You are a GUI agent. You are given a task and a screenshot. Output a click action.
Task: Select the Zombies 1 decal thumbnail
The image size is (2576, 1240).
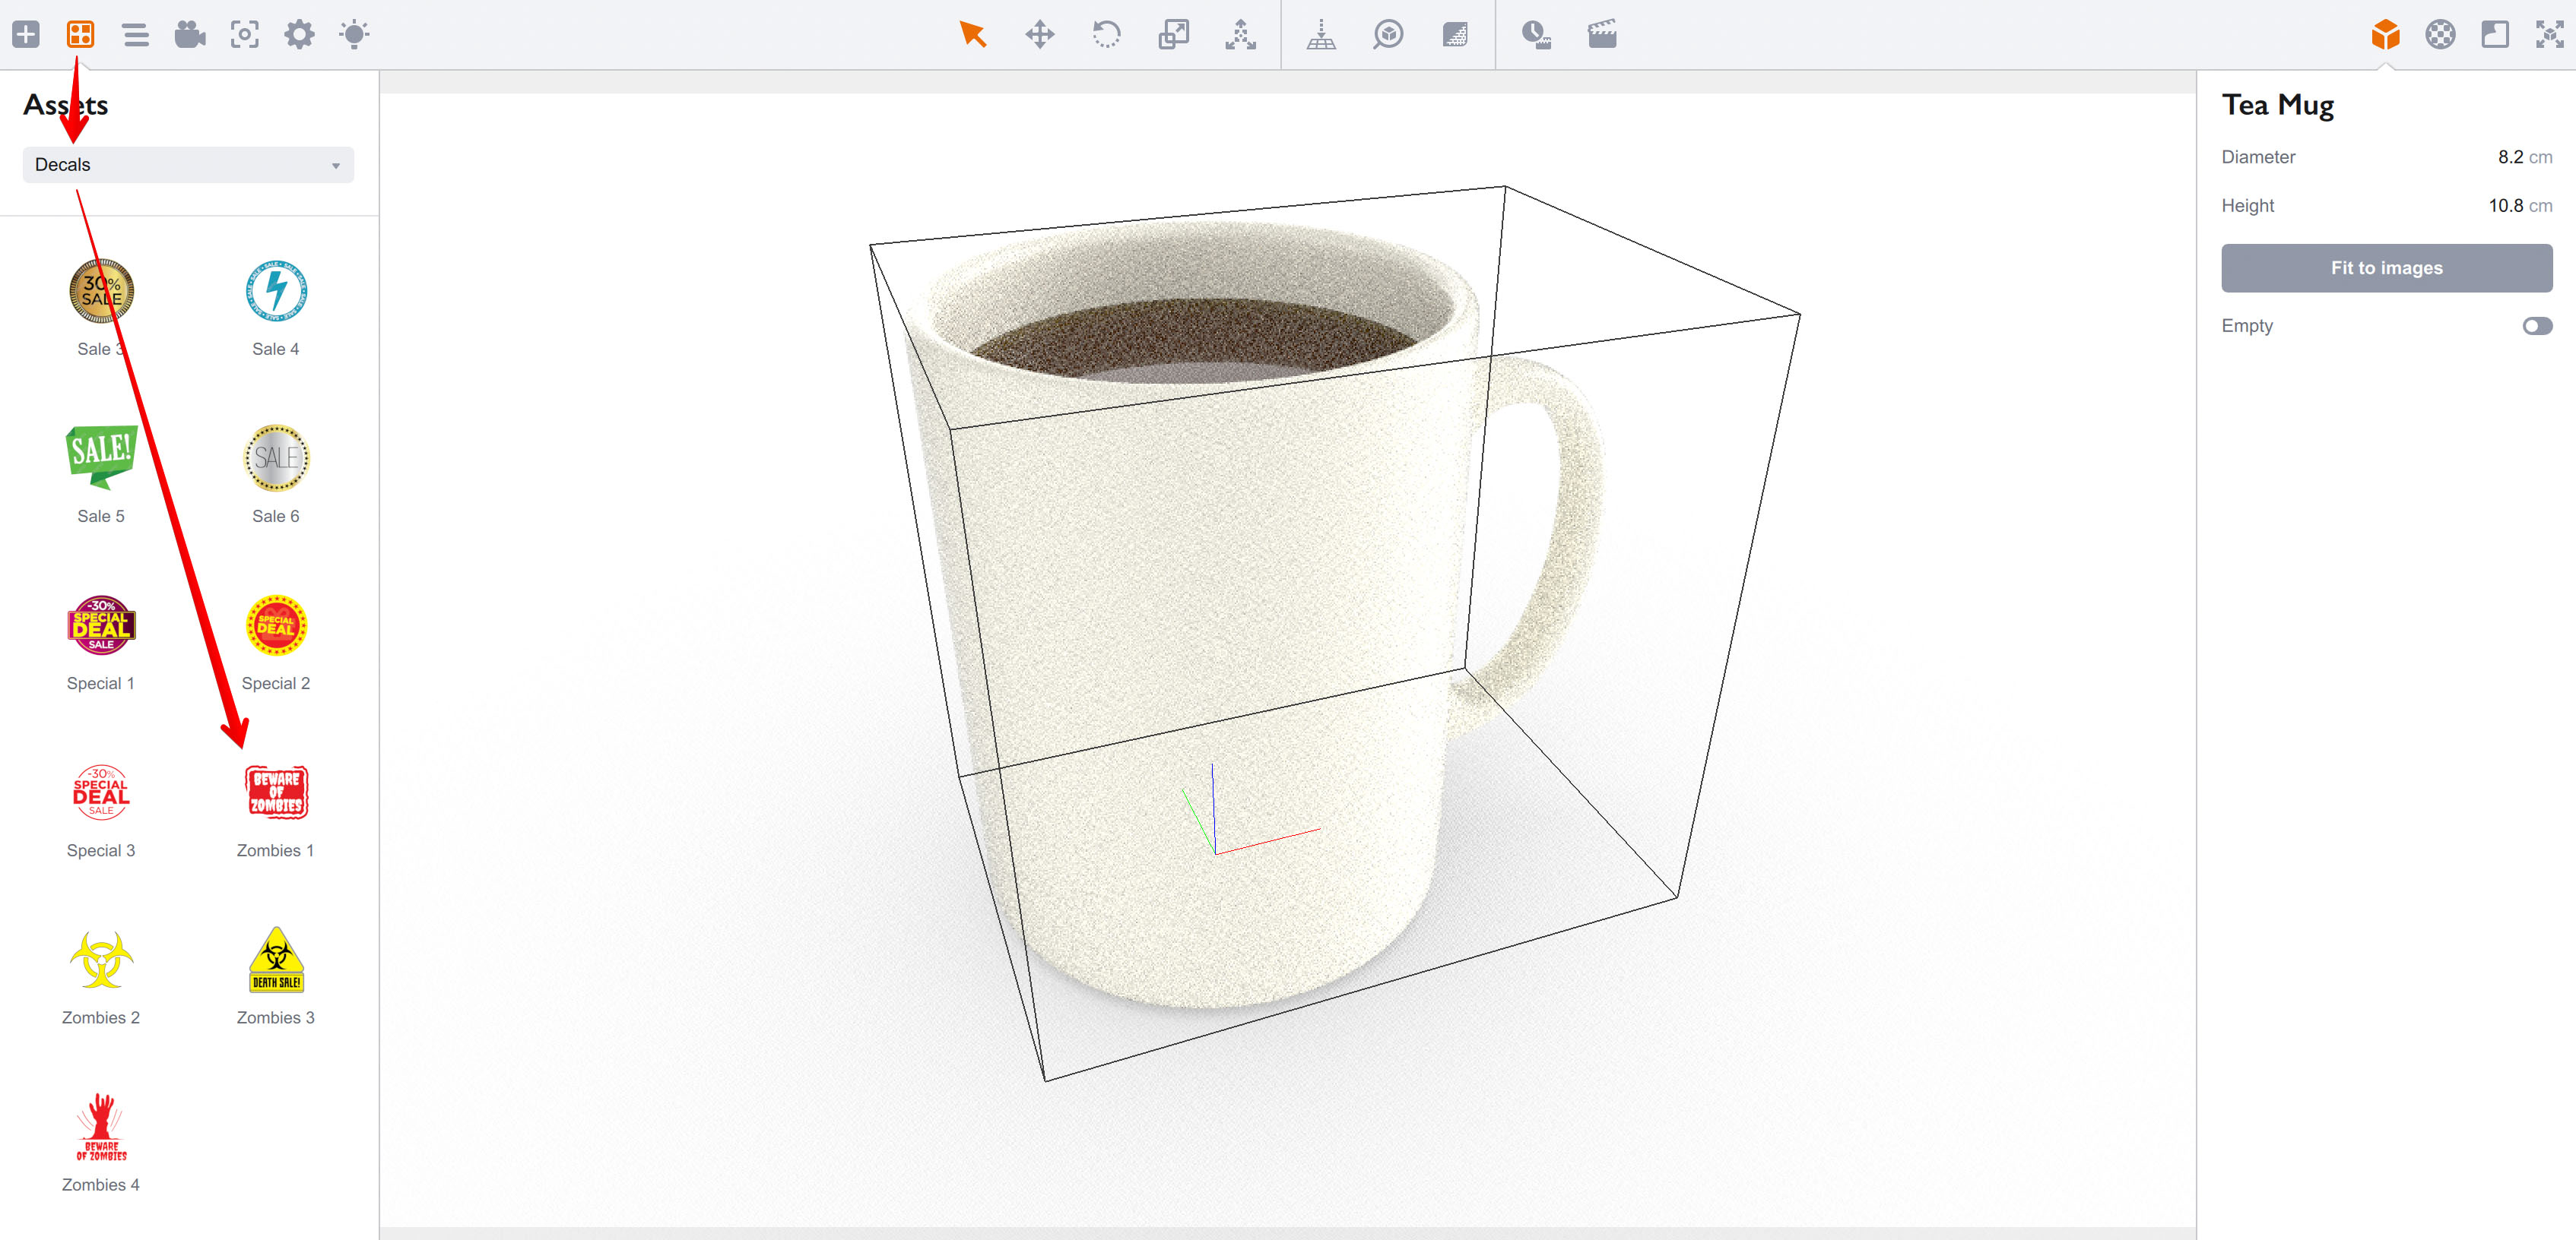point(275,792)
